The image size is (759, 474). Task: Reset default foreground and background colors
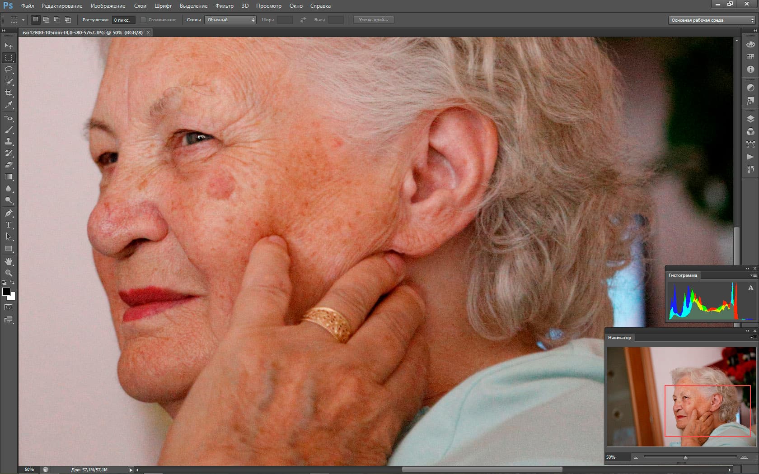(4, 283)
